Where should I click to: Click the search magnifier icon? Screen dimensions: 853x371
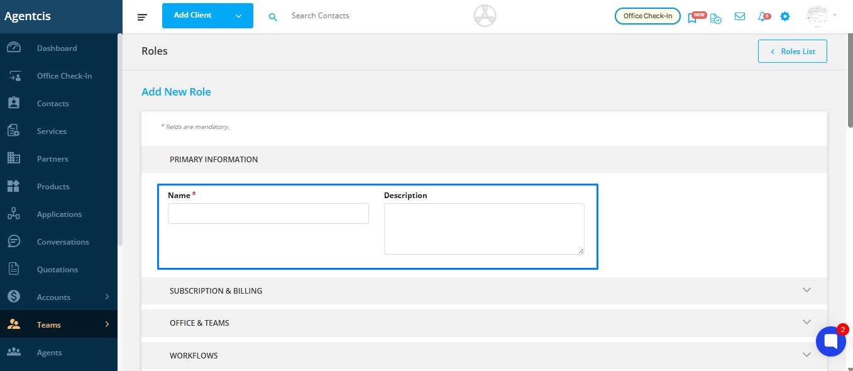click(x=273, y=17)
